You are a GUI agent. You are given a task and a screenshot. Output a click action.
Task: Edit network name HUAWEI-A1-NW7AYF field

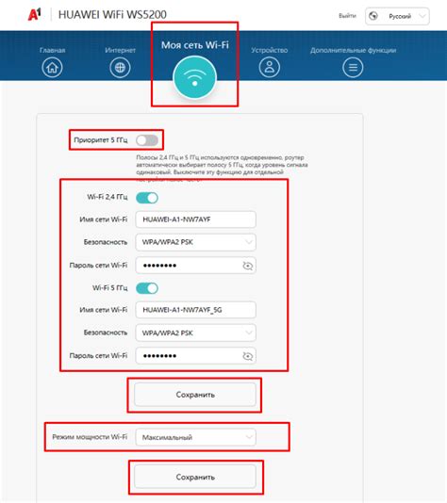[195, 219]
